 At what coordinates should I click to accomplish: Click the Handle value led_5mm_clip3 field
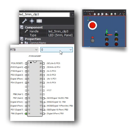(x=60, y=31)
